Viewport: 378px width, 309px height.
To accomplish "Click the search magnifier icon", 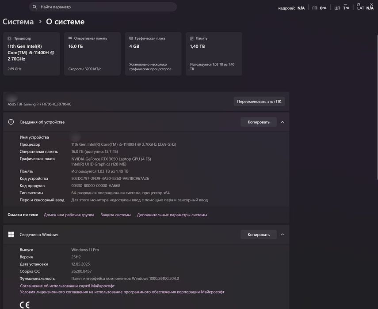I will (35, 7).
